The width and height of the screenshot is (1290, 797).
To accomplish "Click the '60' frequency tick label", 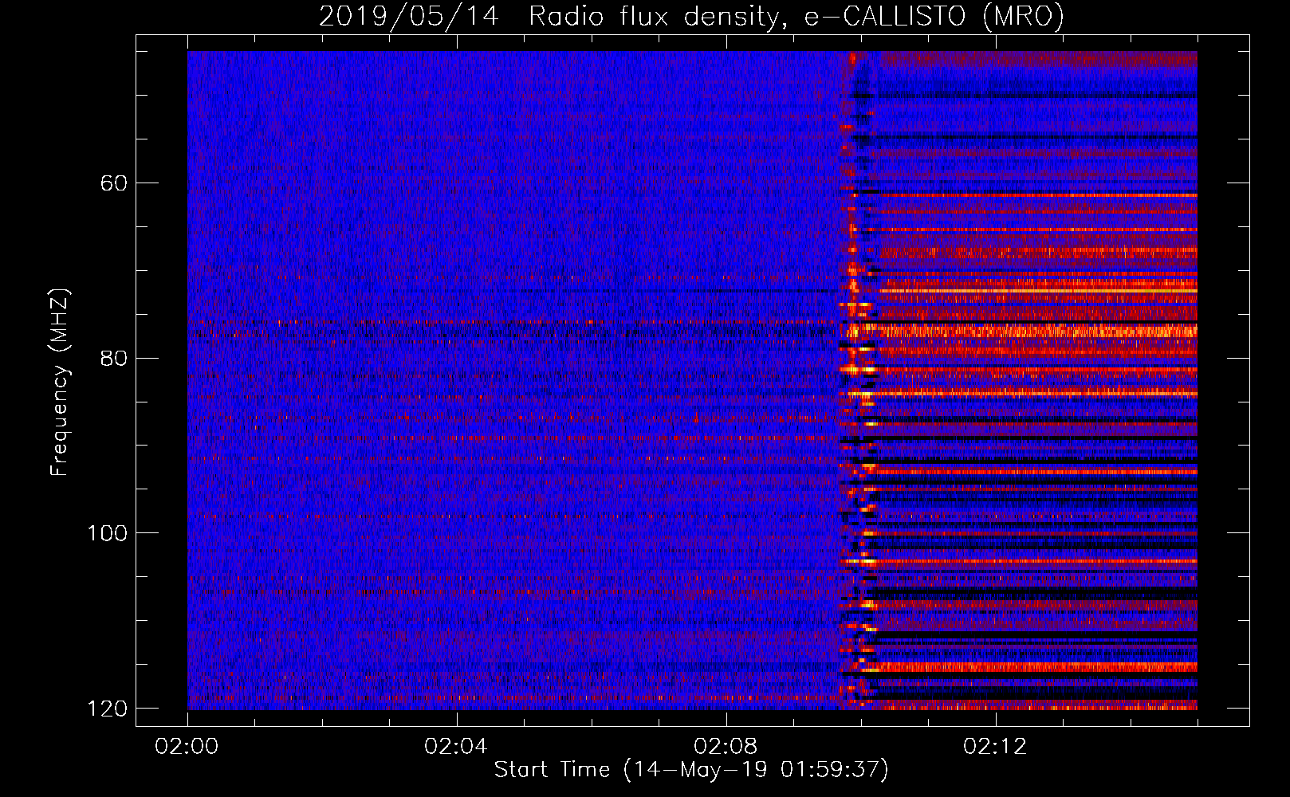I will point(114,183).
